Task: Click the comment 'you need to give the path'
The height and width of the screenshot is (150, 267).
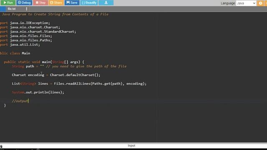Action: [77, 66]
